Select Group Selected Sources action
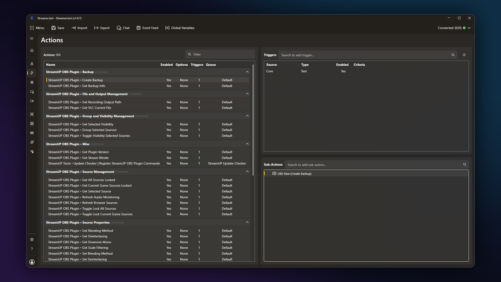Screen dimensions: 501x282 (x=147, y=130)
